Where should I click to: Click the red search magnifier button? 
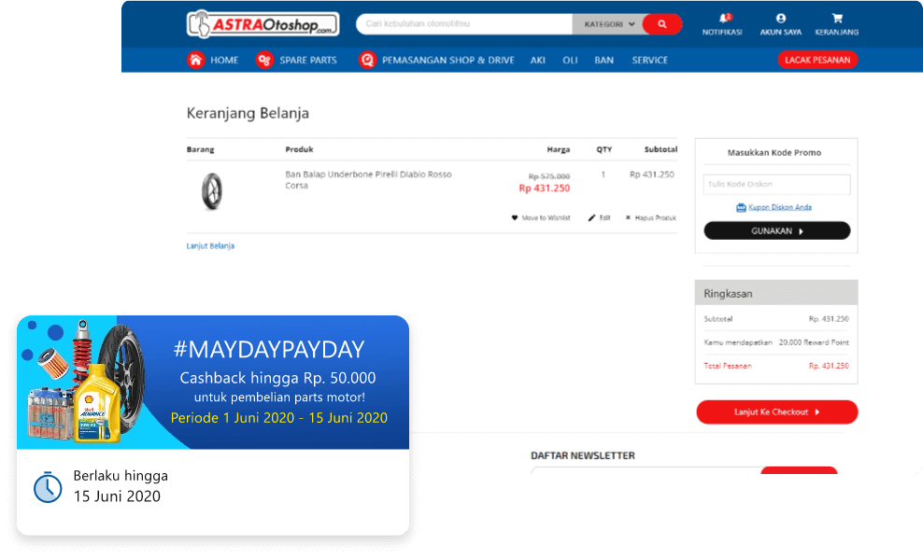[x=662, y=24]
